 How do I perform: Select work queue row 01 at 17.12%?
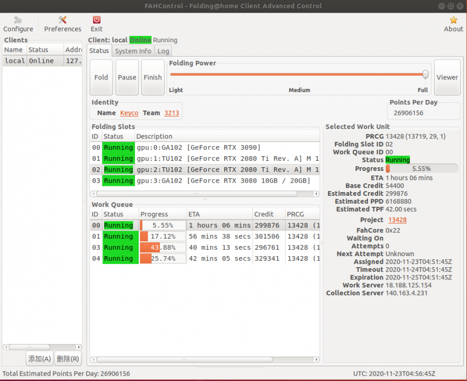pos(205,236)
